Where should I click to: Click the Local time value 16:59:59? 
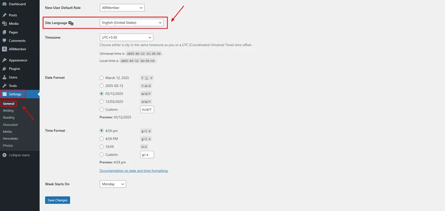pyautogui.click(x=137, y=61)
